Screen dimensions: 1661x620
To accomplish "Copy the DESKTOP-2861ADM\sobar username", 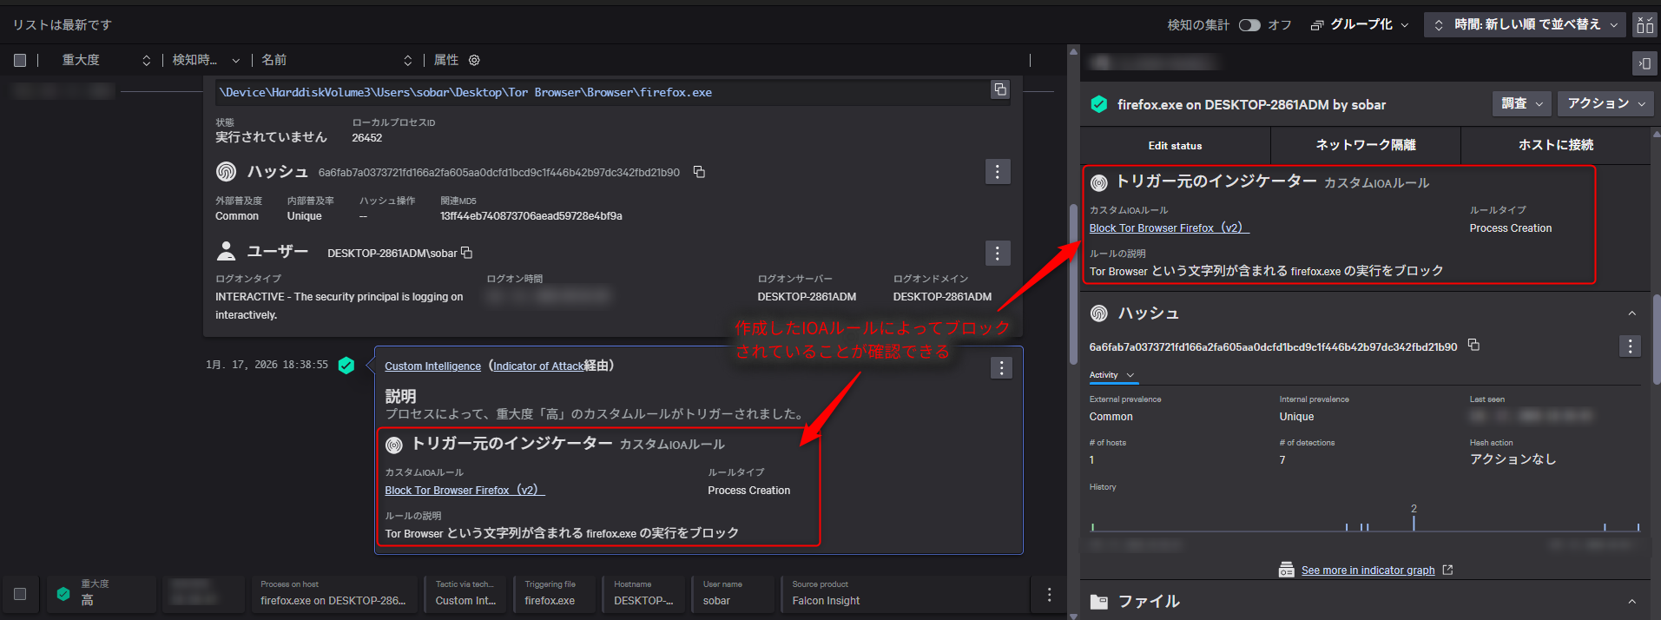I will [467, 253].
